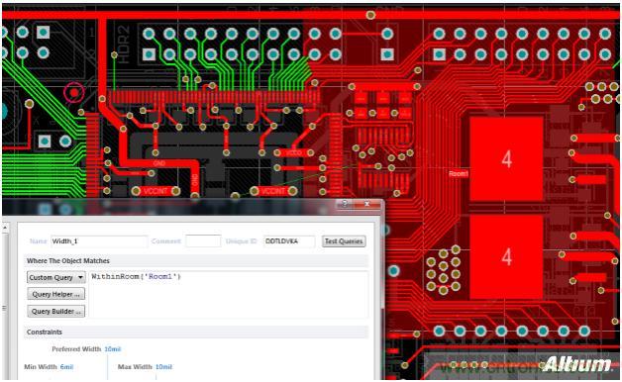Close the rule dialog with X
This screenshot has width=622, height=382.
367,204
